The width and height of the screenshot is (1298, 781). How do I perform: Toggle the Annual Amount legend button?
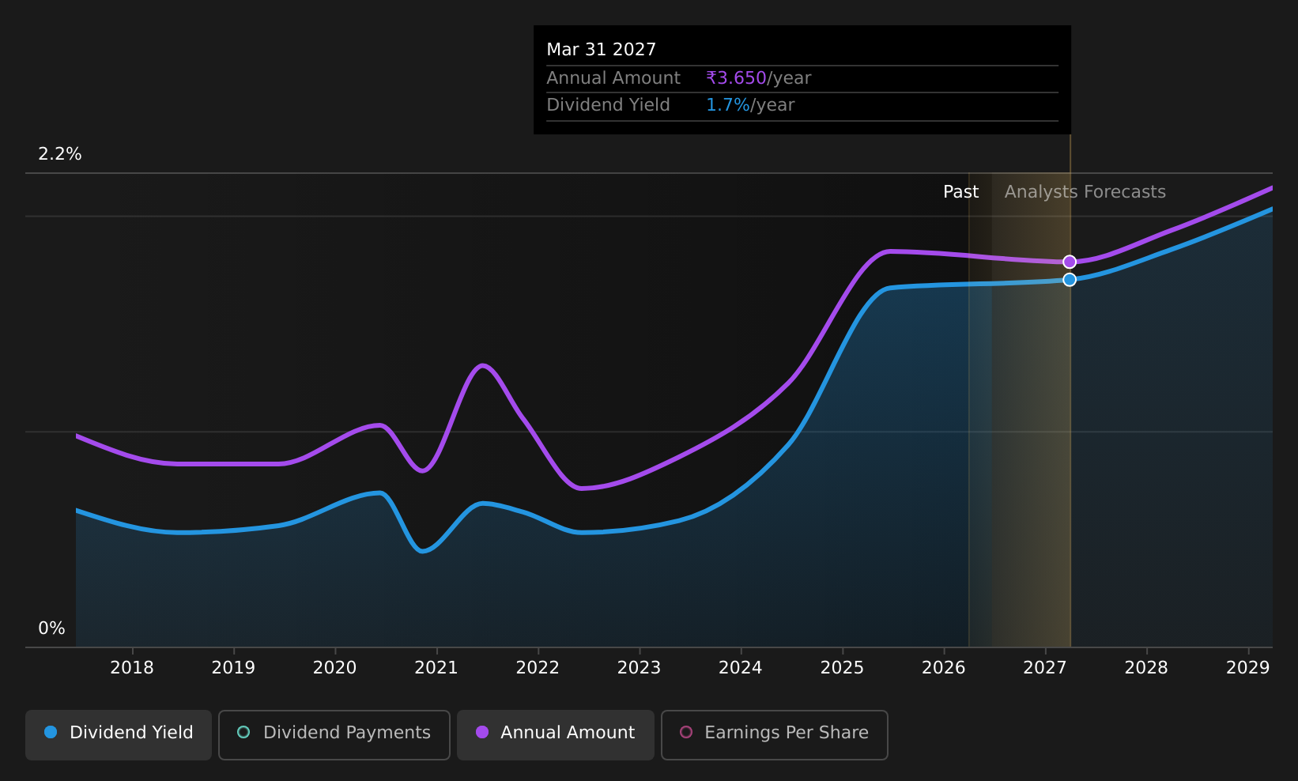(556, 734)
